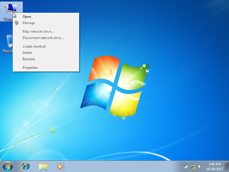Screen dimensions: 229x172
Task: Click the Show desktop button
Action: pos(227,166)
